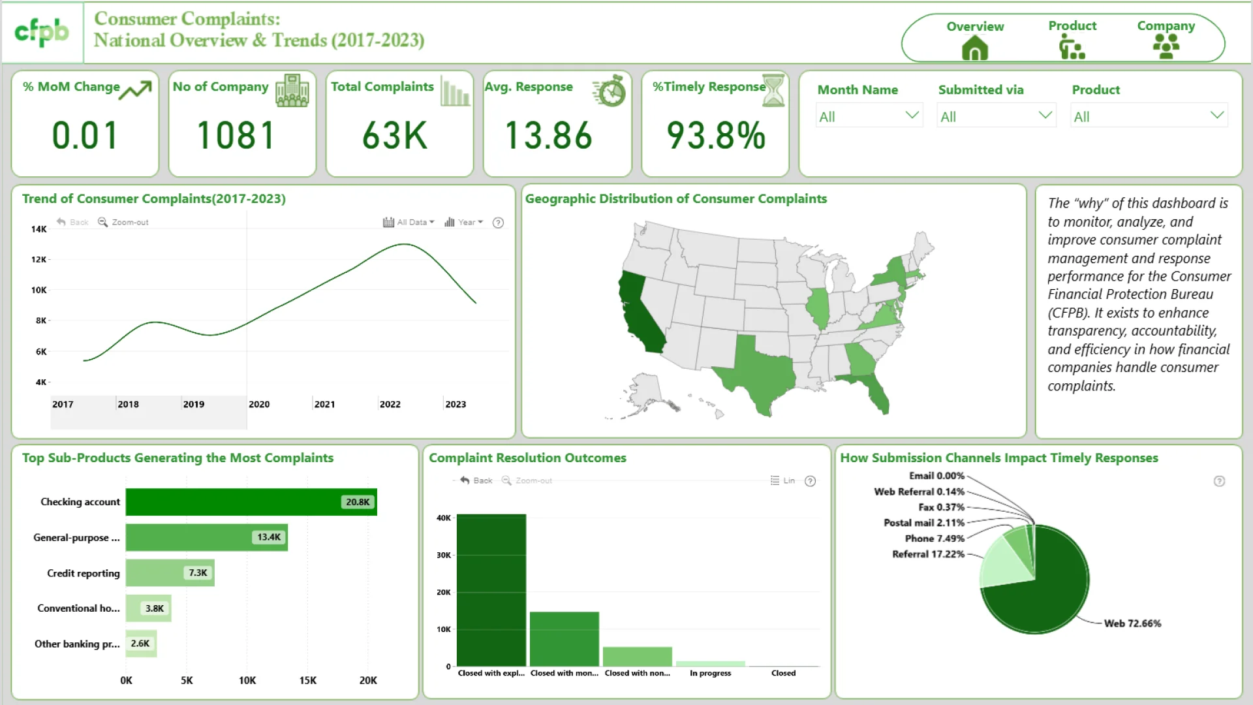Image resolution: width=1253 pixels, height=705 pixels.
Task: Click help icon on trend chart
Action: [498, 223]
